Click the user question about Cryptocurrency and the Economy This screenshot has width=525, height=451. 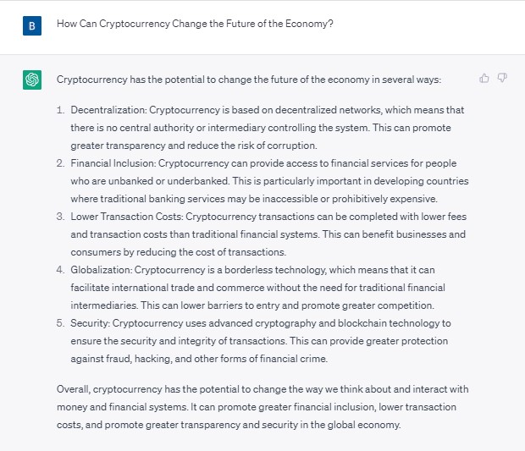point(195,24)
